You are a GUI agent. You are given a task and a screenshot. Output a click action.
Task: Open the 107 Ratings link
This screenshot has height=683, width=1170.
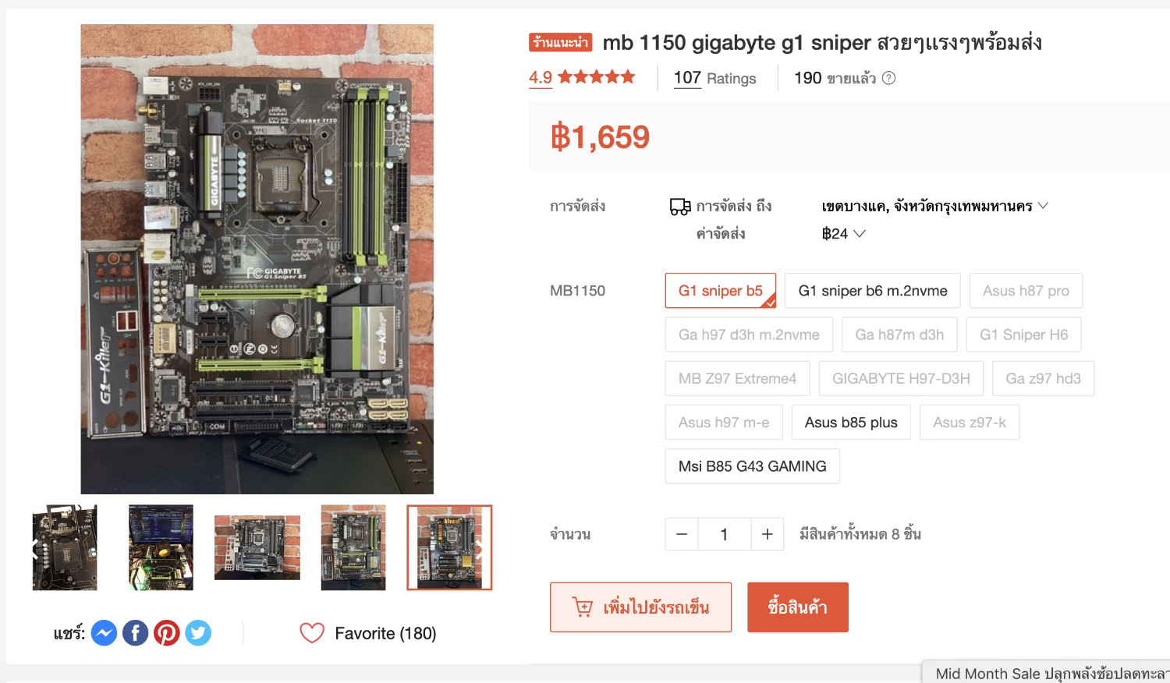pyautogui.click(x=715, y=78)
